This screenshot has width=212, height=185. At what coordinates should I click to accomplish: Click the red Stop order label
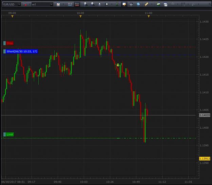point(10,43)
